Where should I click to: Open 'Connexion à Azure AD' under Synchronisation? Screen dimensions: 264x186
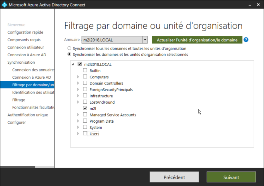point(31,77)
